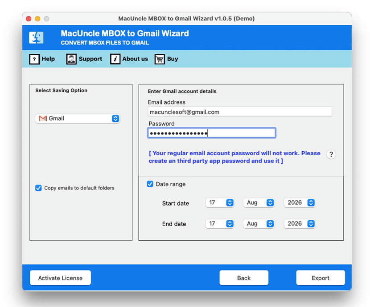
Task: Click the Buy shopping cart icon
Action: [160, 59]
